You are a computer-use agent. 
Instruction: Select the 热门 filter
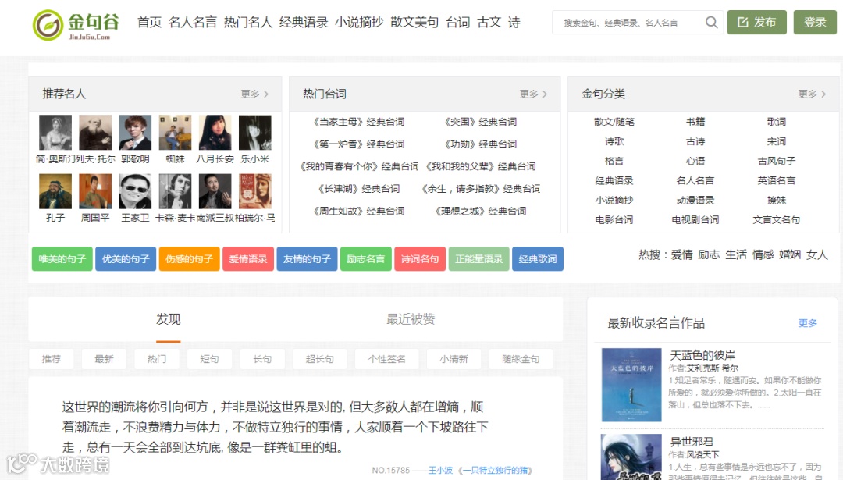pos(157,359)
